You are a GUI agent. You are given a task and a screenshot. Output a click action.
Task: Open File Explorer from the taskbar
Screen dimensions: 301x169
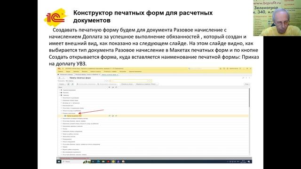pos(103,161)
